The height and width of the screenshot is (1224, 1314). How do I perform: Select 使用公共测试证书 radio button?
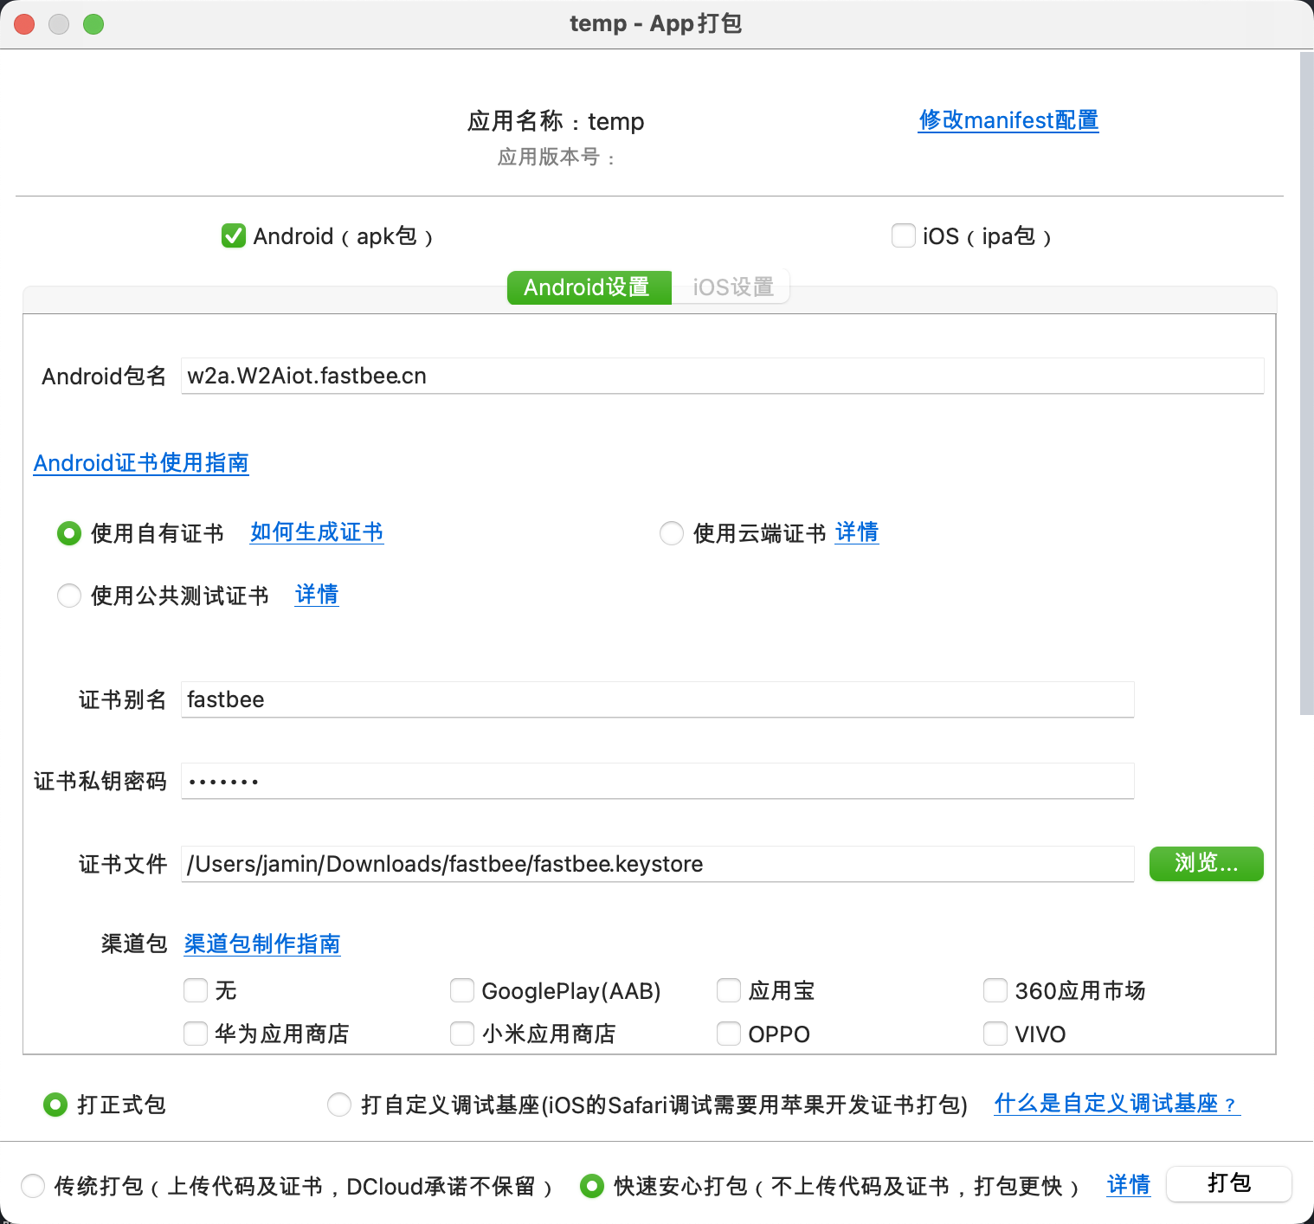[x=69, y=596]
